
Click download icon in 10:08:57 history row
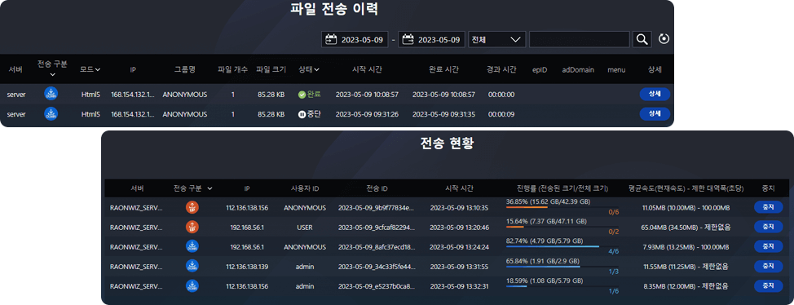(51, 94)
